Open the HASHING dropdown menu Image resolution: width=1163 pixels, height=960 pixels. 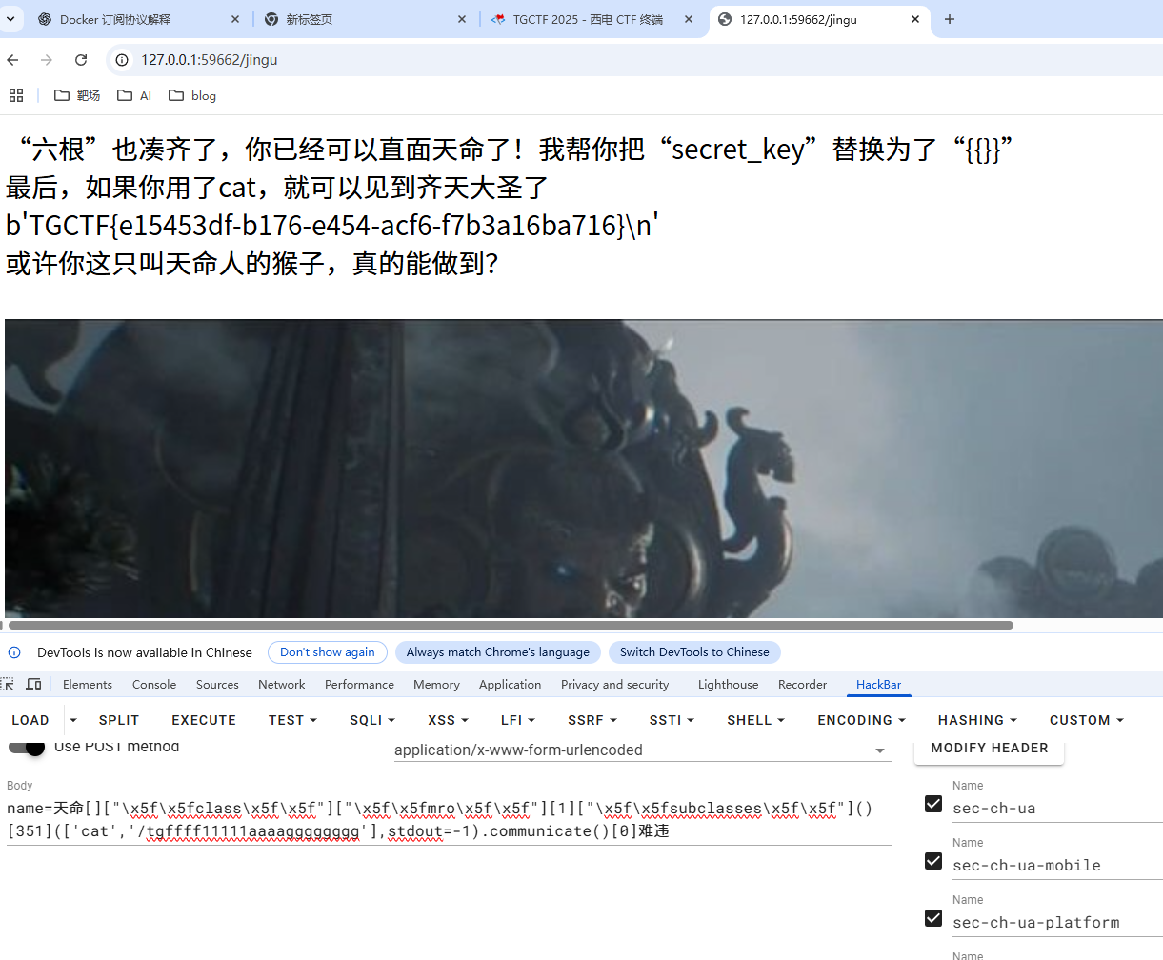pyautogui.click(x=978, y=720)
